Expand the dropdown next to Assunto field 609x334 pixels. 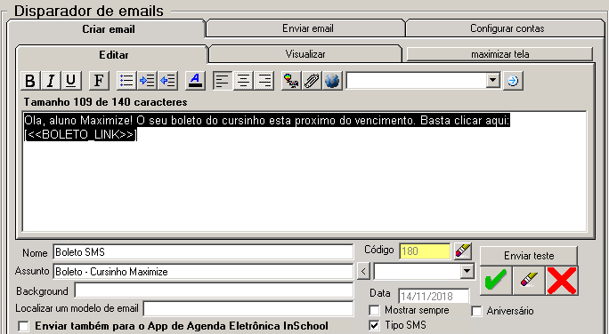pyautogui.click(x=467, y=271)
